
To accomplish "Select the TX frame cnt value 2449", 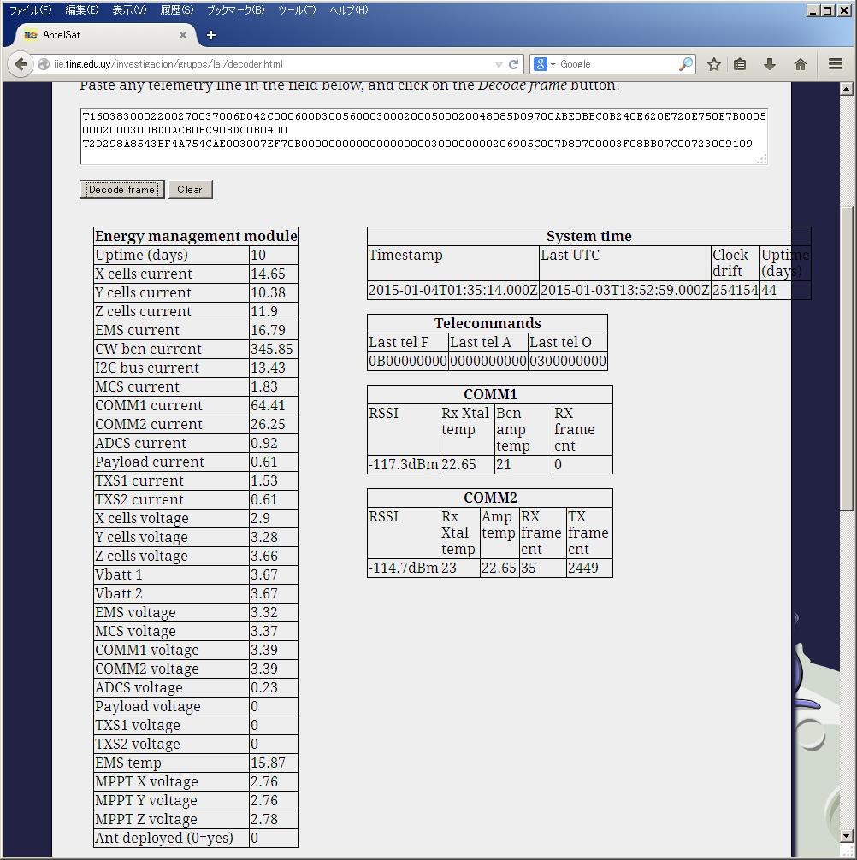I will (582, 568).
